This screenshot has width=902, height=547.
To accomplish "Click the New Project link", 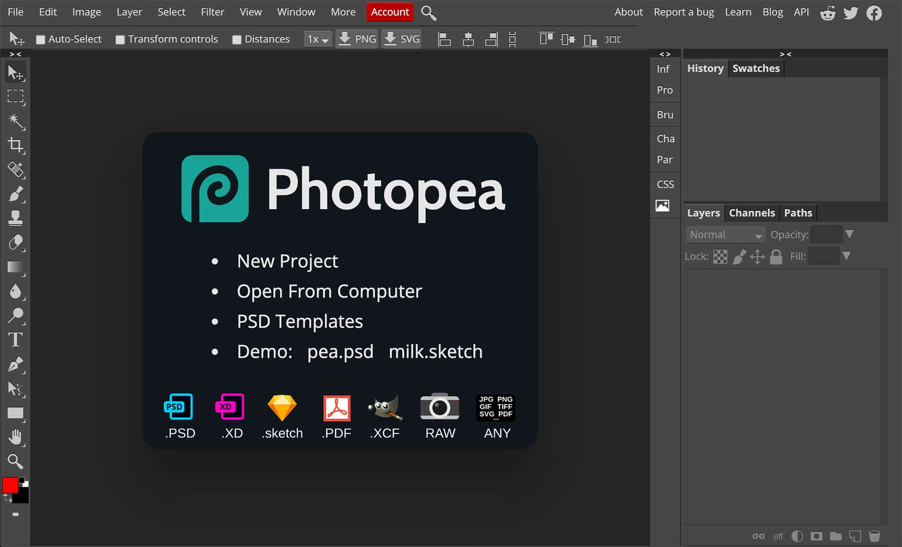I will 287,261.
